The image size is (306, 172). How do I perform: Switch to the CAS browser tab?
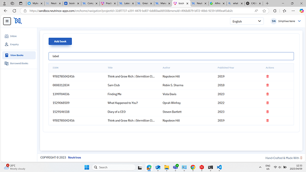pyautogui.click(x=253, y=3)
